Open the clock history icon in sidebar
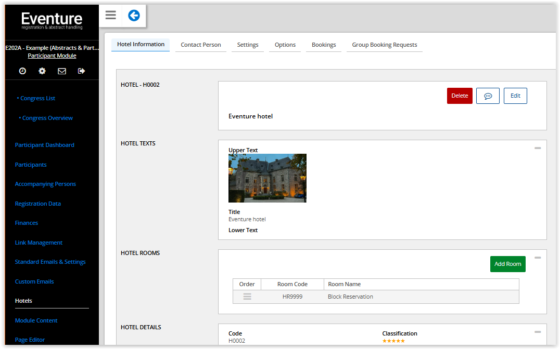Image resolution: width=560 pixels, height=349 pixels. [x=22, y=71]
